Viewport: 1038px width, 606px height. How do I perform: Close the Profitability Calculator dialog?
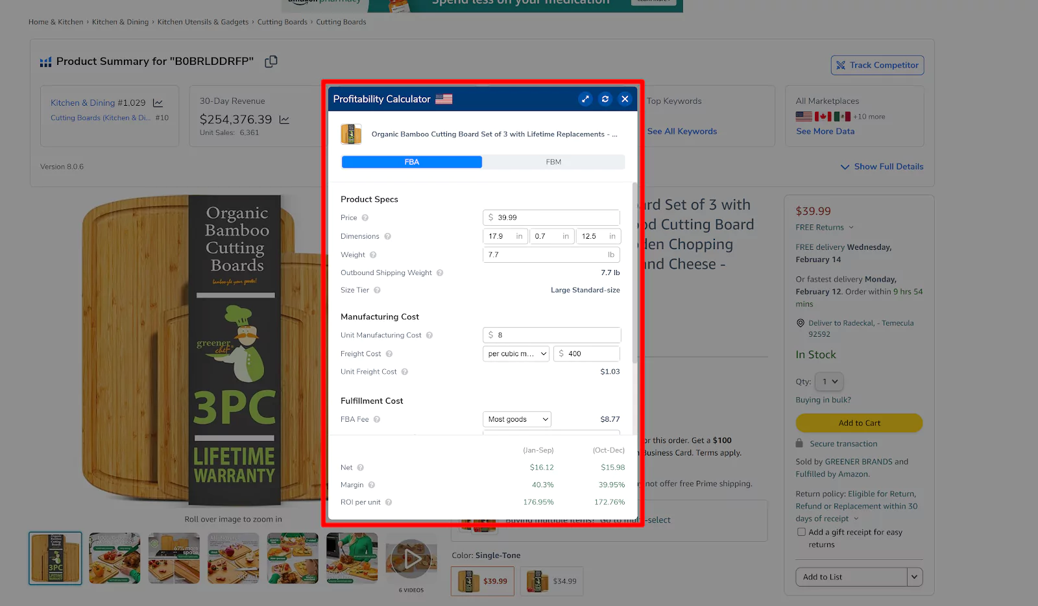(625, 99)
